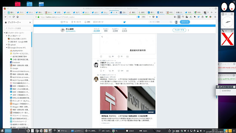This screenshot has height=133, width=236.
Task: Open Twitter Messages (メッセージ)
Action: pos(98,22)
